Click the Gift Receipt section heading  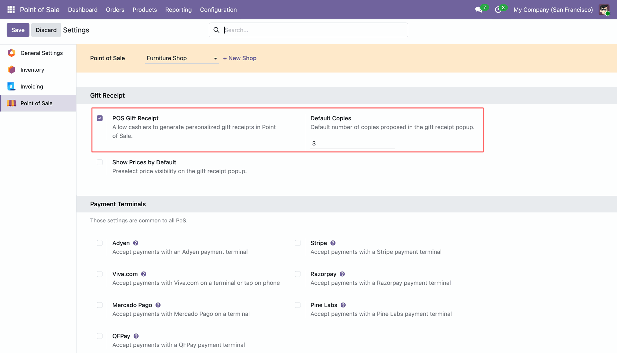pyautogui.click(x=107, y=95)
